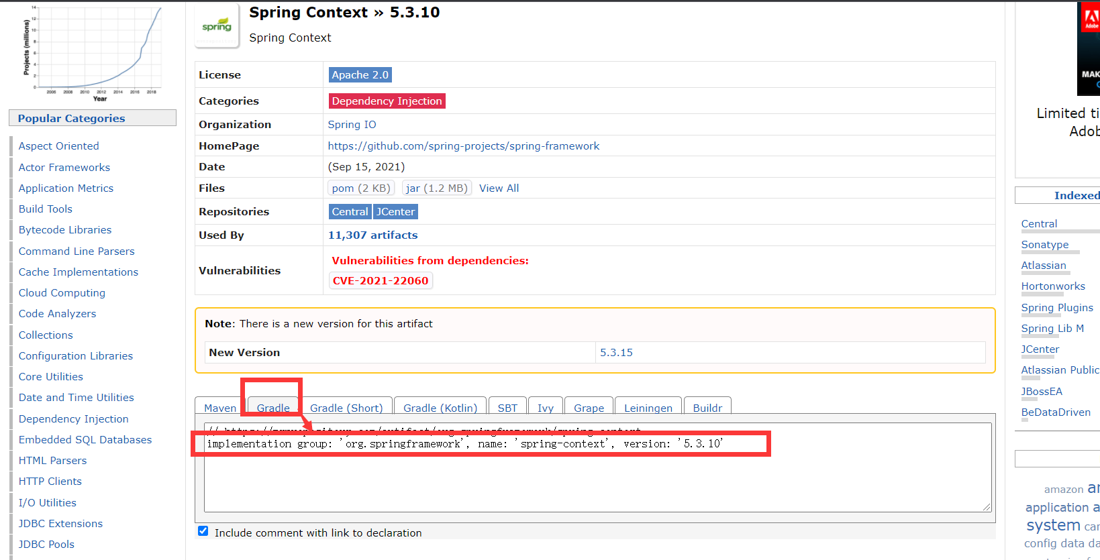Open Date and Time Utilities category
The width and height of the screenshot is (1100, 560).
[77, 398]
